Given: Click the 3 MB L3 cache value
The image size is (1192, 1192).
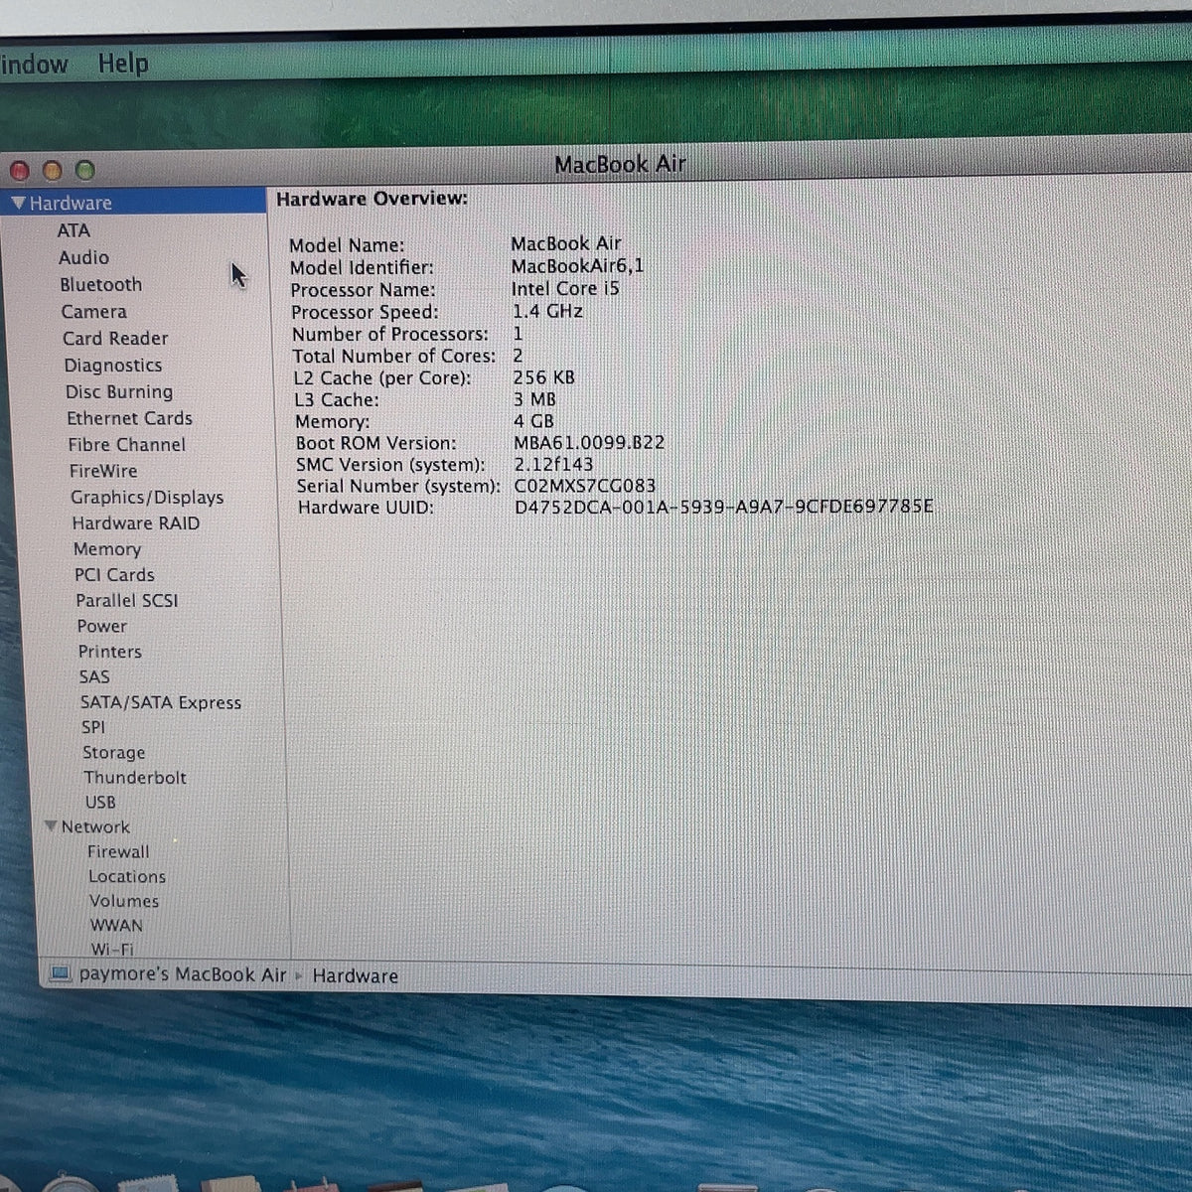Looking at the screenshot, I should (x=534, y=399).
